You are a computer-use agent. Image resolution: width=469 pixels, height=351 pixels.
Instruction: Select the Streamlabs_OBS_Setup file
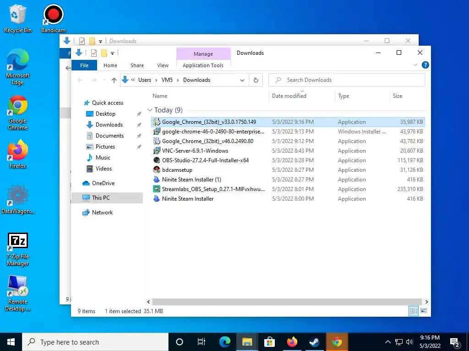(x=288, y=189)
